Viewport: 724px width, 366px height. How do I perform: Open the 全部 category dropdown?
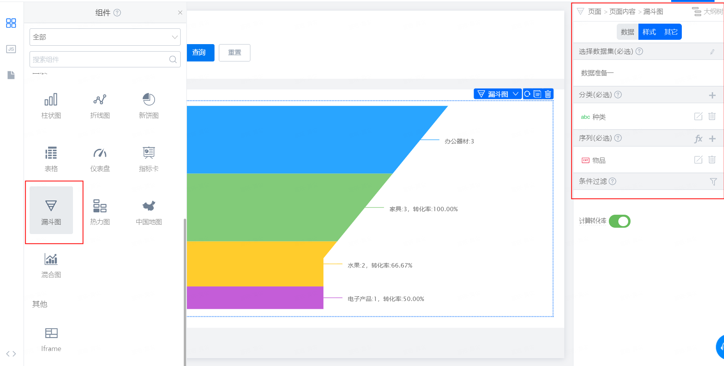point(105,37)
